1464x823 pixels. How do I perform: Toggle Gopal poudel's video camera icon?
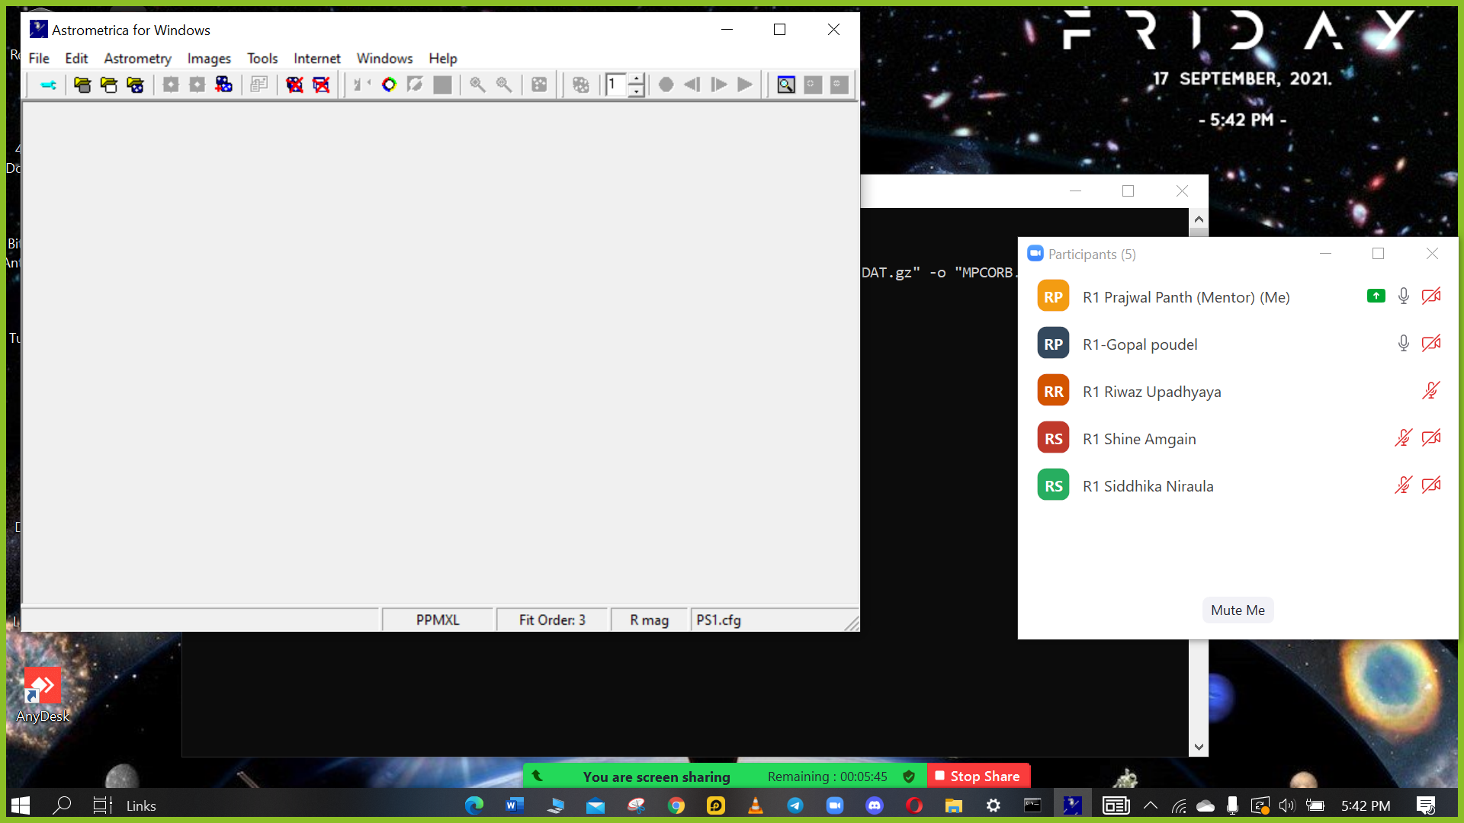[1431, 343]
